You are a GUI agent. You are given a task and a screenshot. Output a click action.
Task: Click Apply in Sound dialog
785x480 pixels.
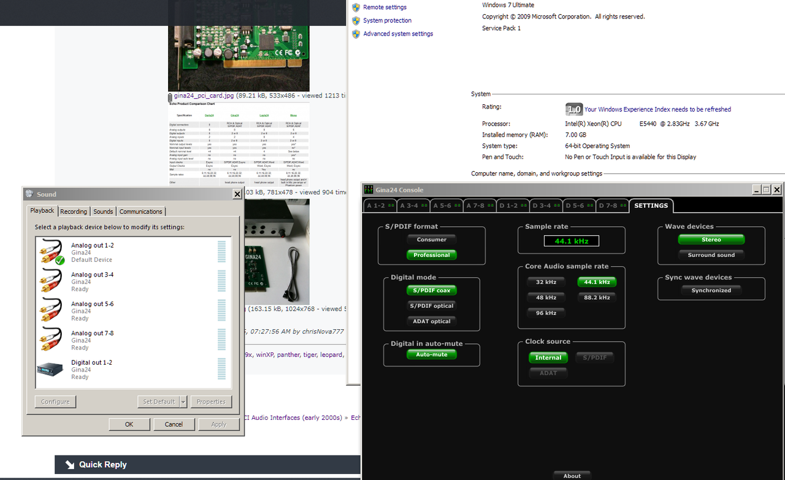pos(218,424)
